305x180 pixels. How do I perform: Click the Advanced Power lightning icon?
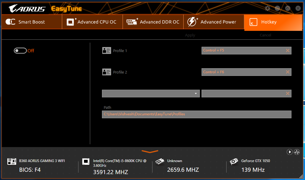192,22
